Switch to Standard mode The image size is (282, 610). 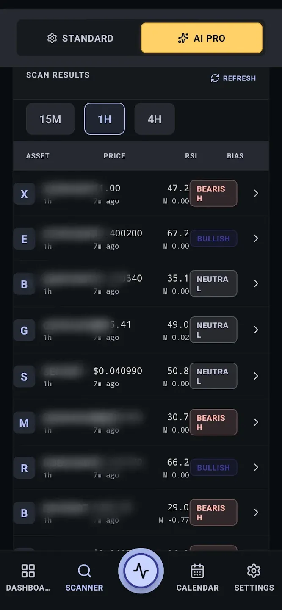pos(80,38)
